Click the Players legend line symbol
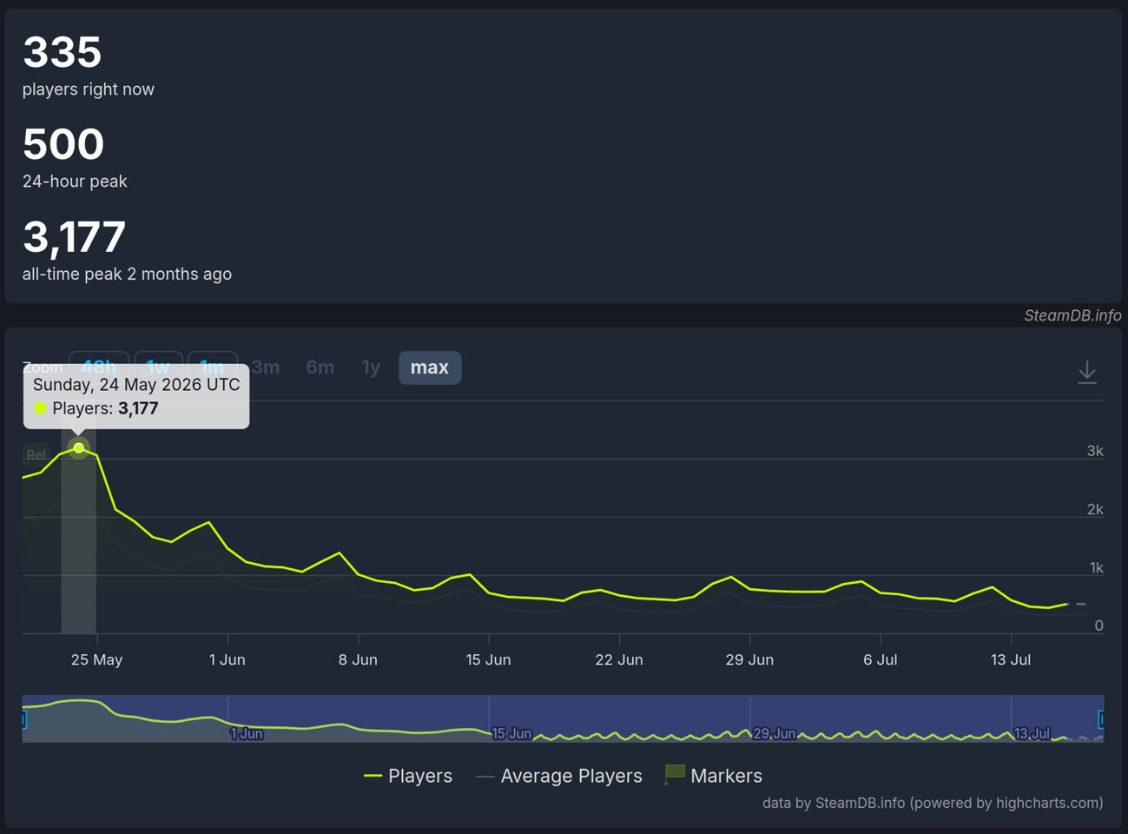Screen dimensions: 1128x834 [373, 776]
